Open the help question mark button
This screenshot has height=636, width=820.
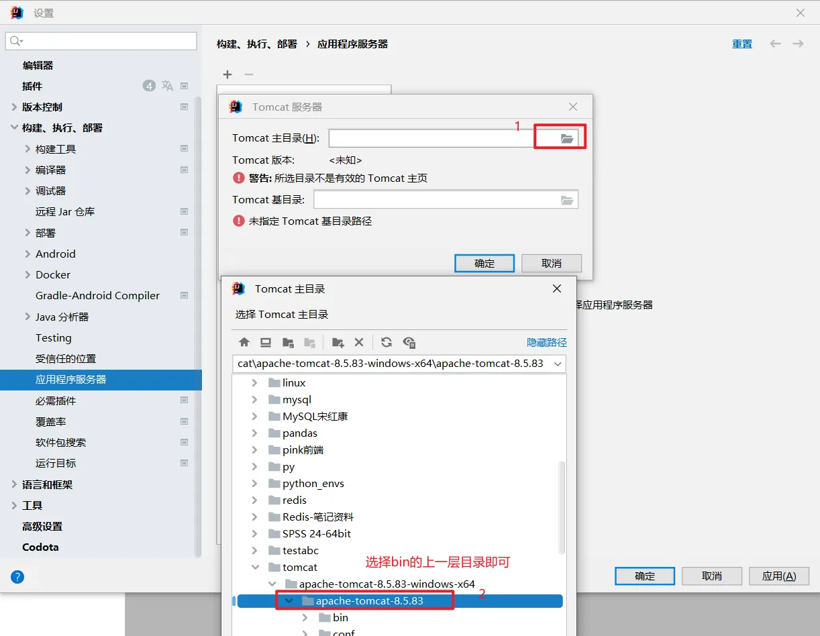point(17,576)
